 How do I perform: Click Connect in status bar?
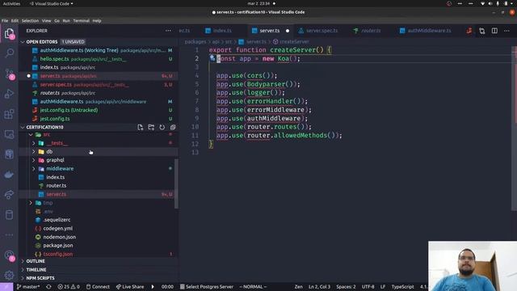[x=98, y=287]
